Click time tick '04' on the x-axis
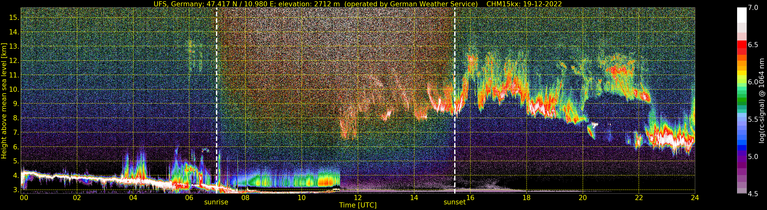767x210 pixels. (x=133, y=198)
